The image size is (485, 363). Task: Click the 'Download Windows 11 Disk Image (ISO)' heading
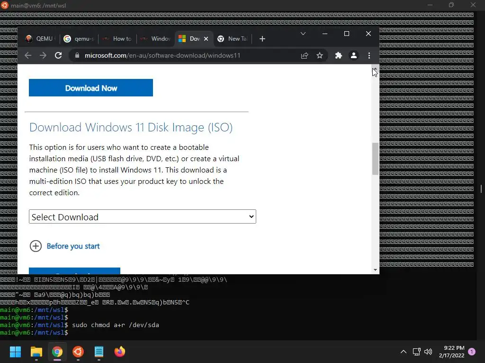(x=131, y=127)
